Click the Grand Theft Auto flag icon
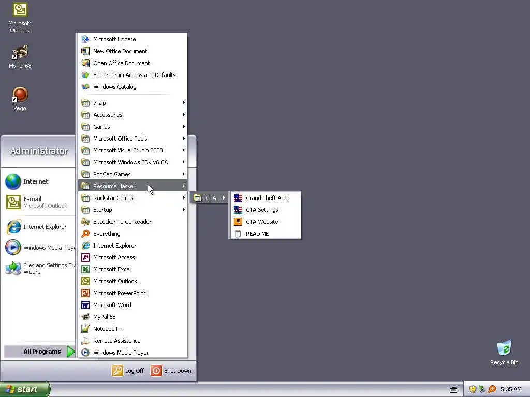Screen dimensions: 530x397 click(238, 198)
